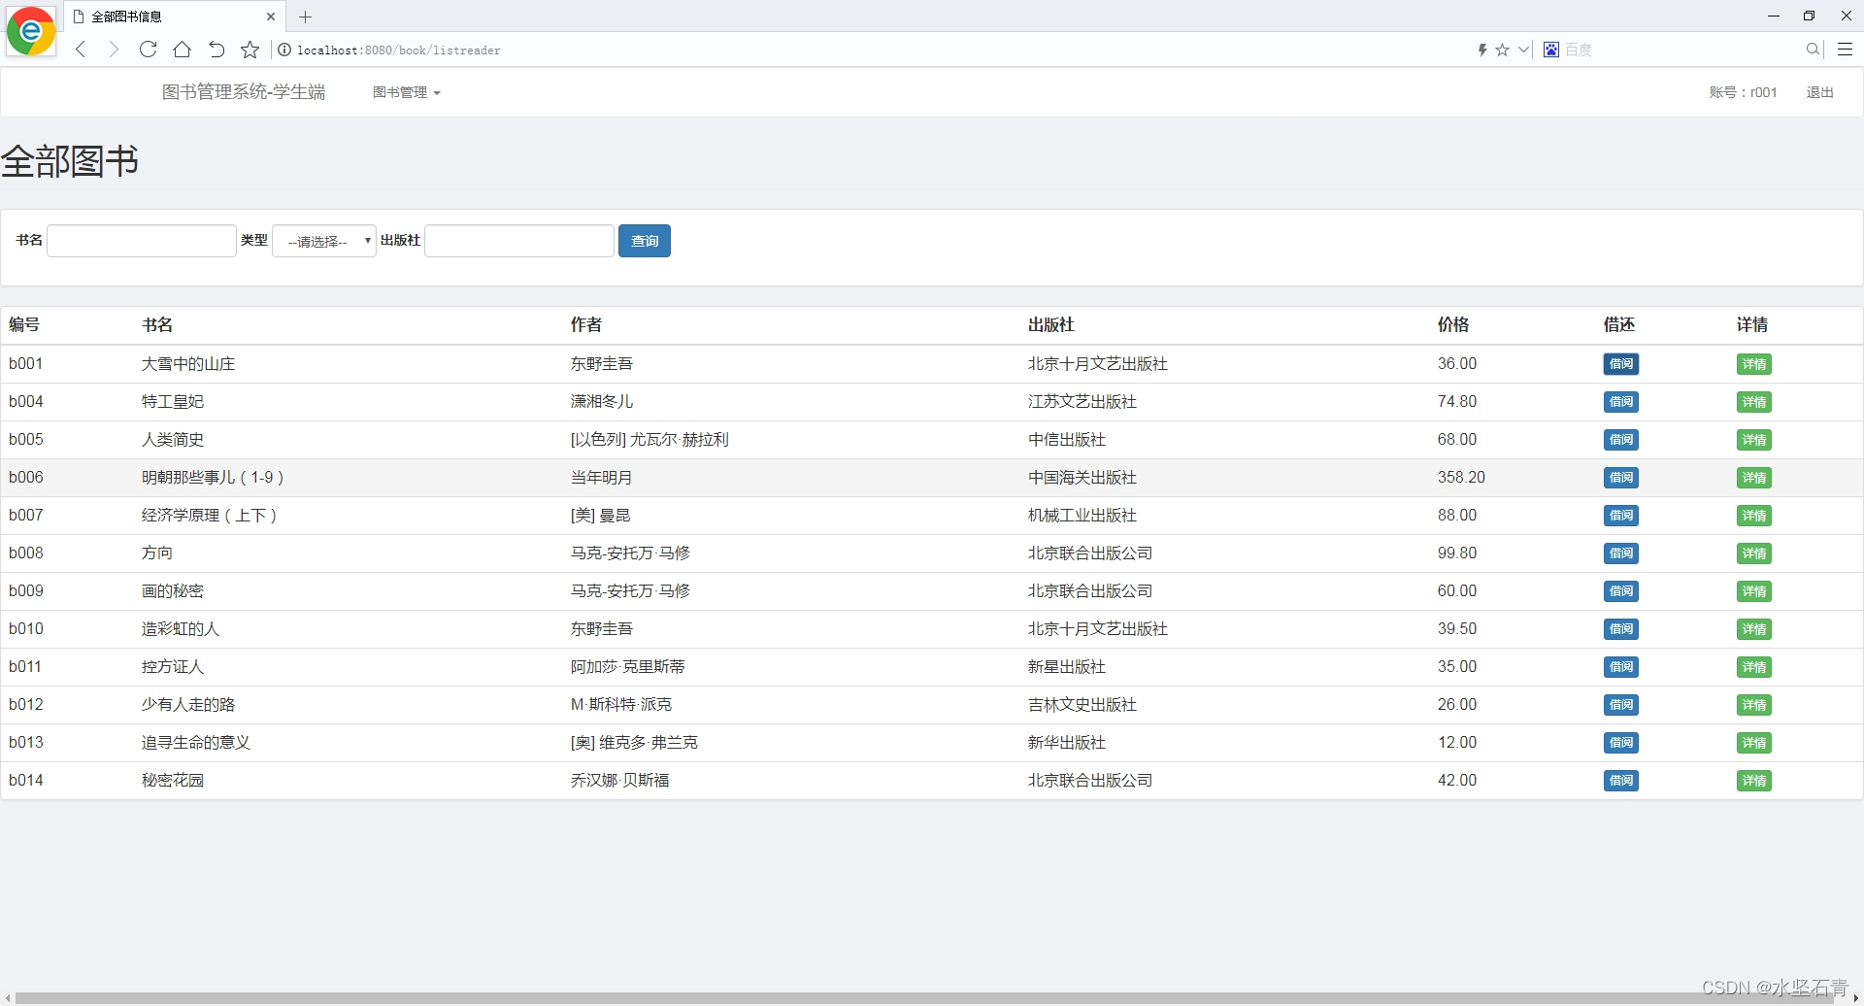Click the 账号：r001 account label

[x=1744, y=92]
